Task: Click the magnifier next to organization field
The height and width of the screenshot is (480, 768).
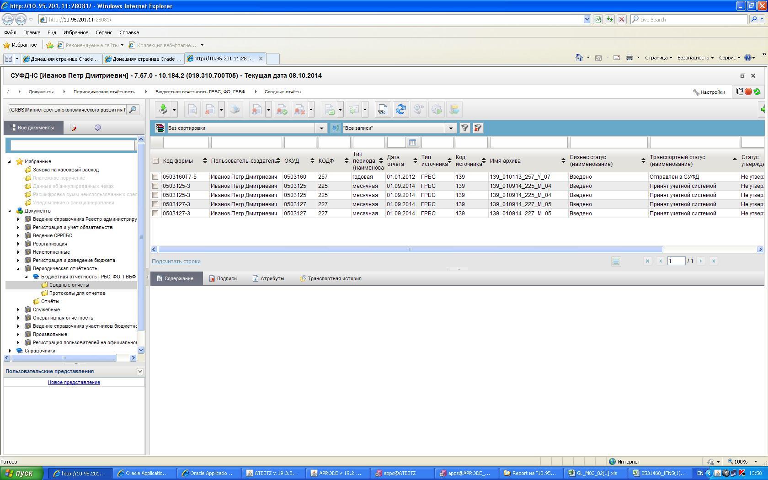Action: tap(133, 110)
